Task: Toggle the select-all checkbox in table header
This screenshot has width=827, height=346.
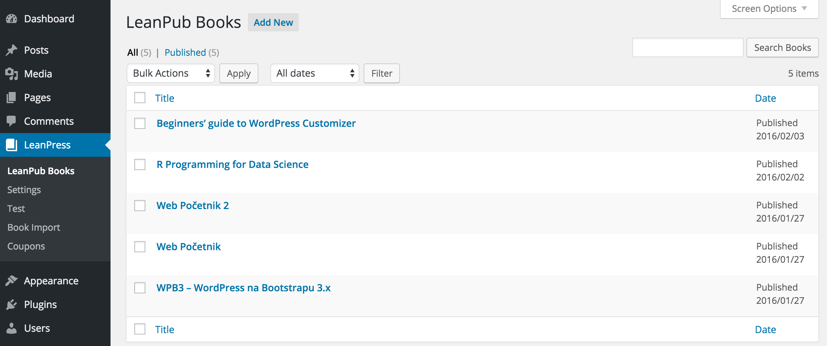Action: click(140, 98)
